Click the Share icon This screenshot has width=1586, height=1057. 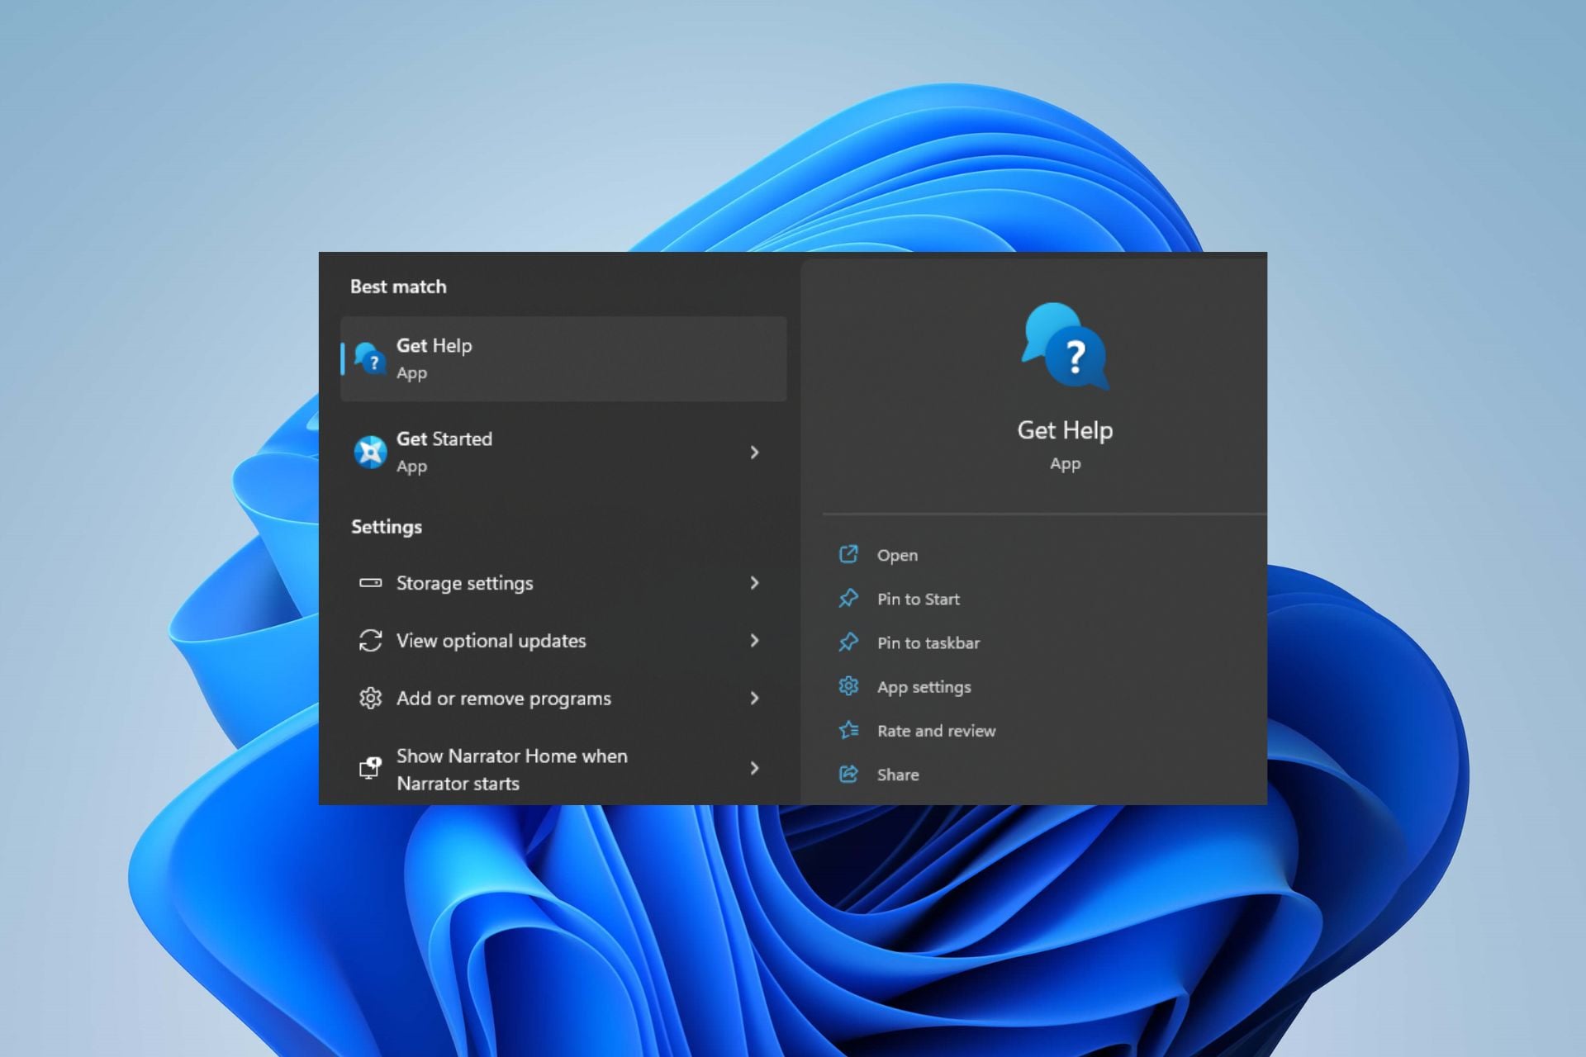(848, 775)
